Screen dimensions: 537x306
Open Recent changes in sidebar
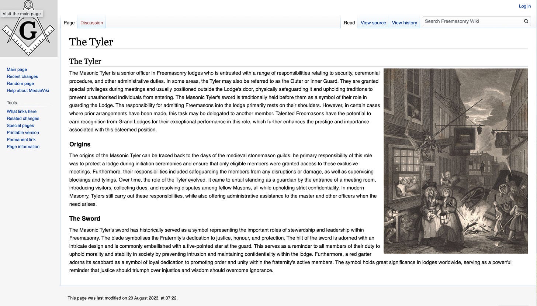[x=22, y=76]
